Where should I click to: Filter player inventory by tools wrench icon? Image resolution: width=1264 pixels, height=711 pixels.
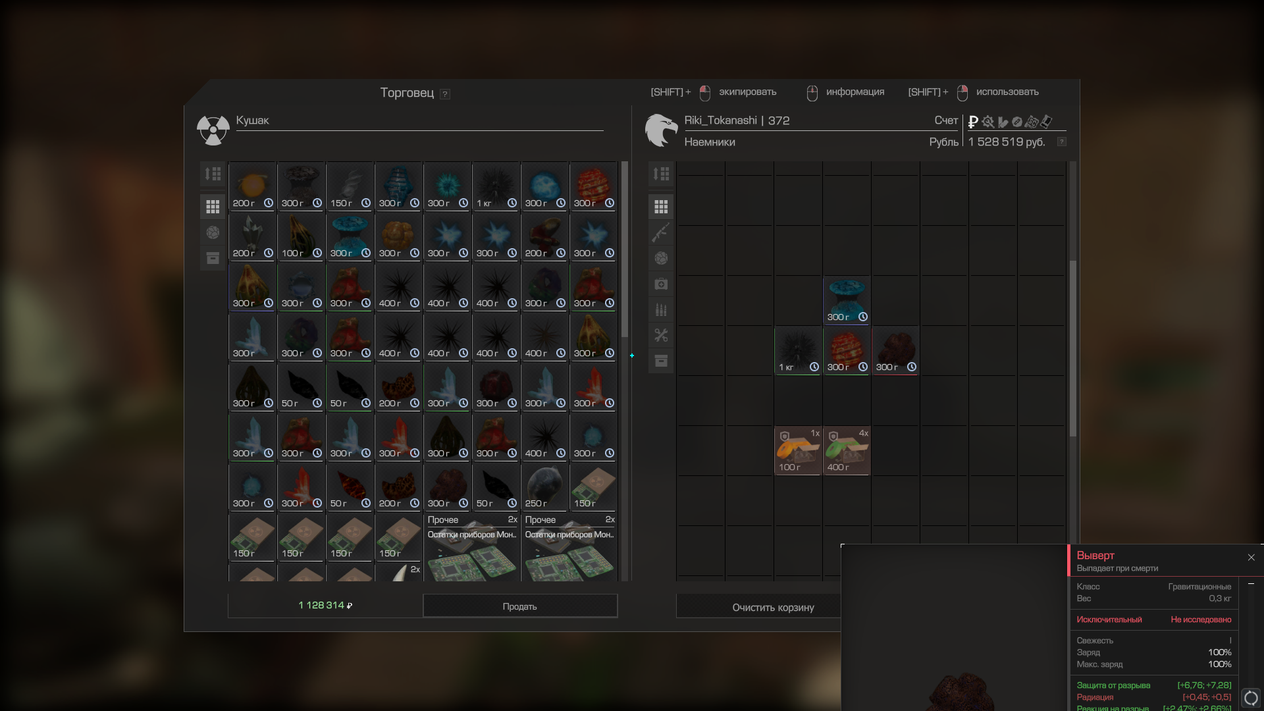tap(661, 335)
